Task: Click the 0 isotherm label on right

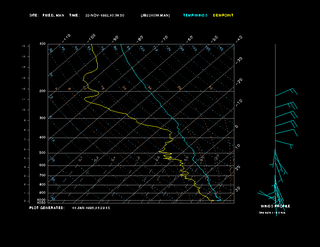Action: coord(237,126)
